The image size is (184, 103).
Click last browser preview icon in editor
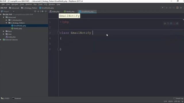point(177,23)
